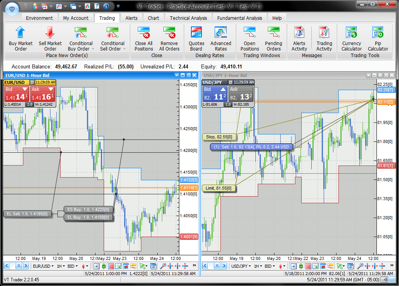
Task: Open the 1H timeframe dropdown on EUR/USD chart
Action: 61,266
